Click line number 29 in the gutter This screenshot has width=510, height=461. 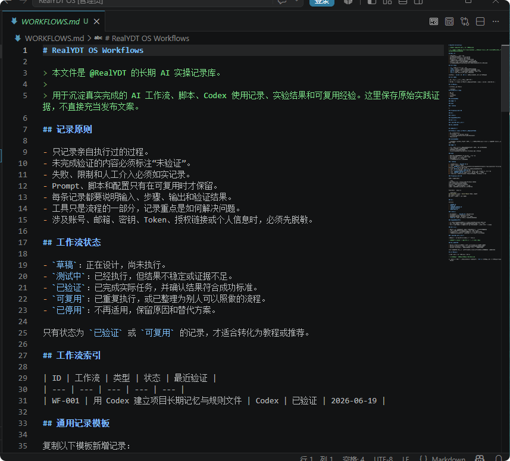[x=23, y=378]
